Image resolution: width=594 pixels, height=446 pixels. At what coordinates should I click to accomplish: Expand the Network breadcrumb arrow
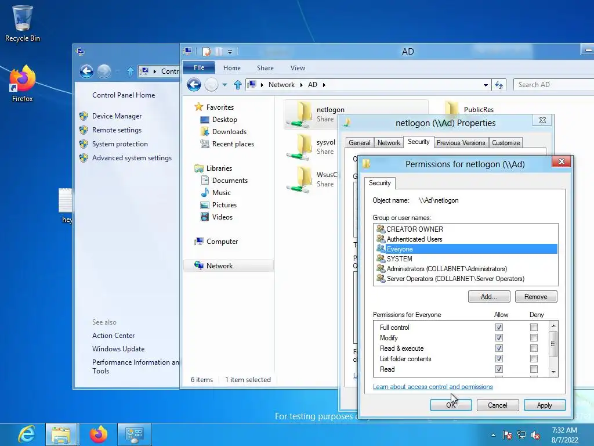coord(302,85)
